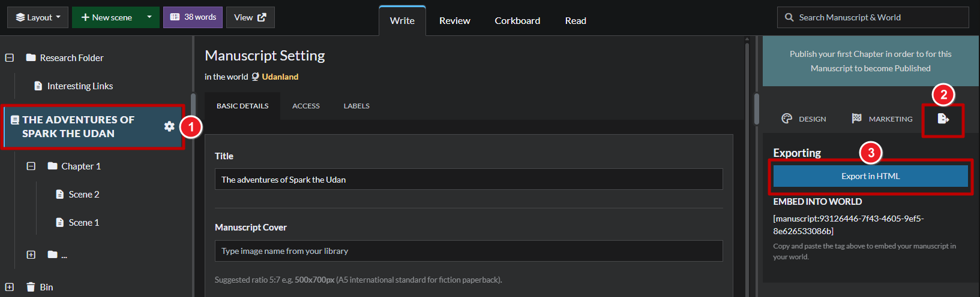Click the Marketing flag icon
Image resolution: width=980 pixels, height=297 pixels.
856,119
